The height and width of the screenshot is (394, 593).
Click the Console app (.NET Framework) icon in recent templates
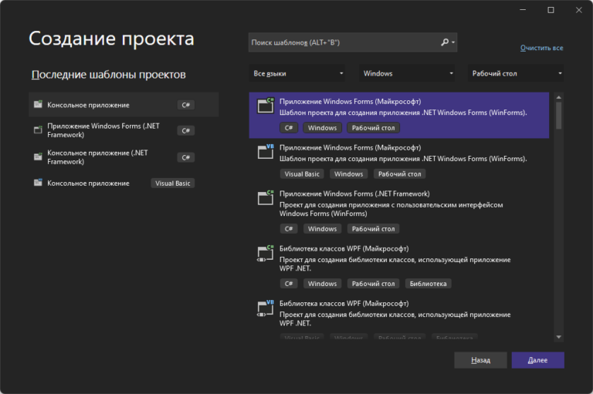point(38,157)
